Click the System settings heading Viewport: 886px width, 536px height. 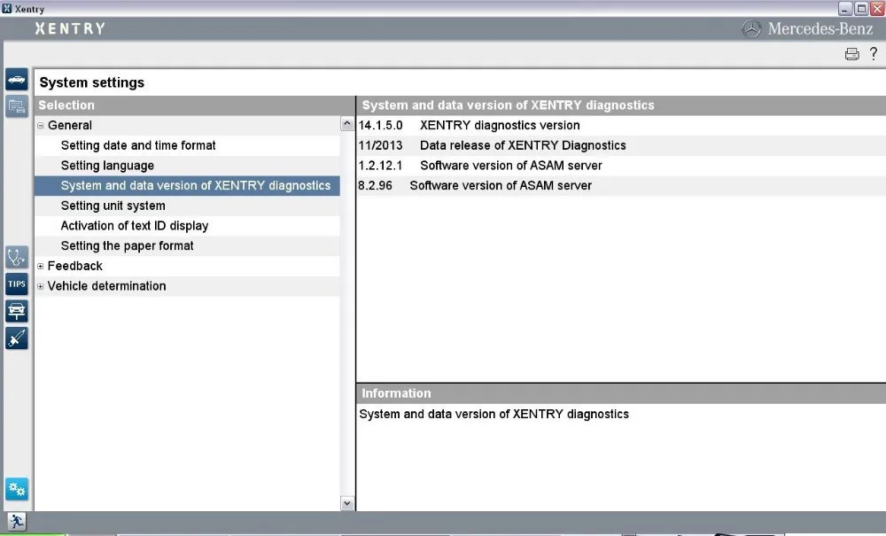91,82
